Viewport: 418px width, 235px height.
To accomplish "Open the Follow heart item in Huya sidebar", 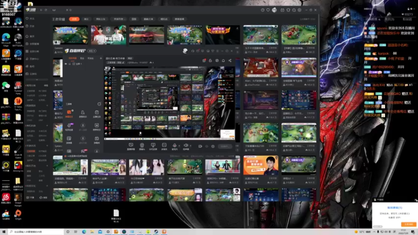I will 30,19.
